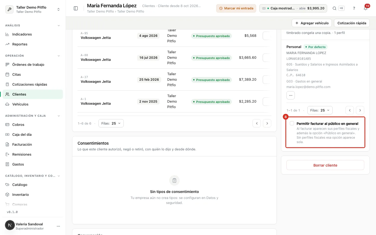Open the search magnifier icon
This screenshot has width=376, height=235.
(x=334, y=8)
